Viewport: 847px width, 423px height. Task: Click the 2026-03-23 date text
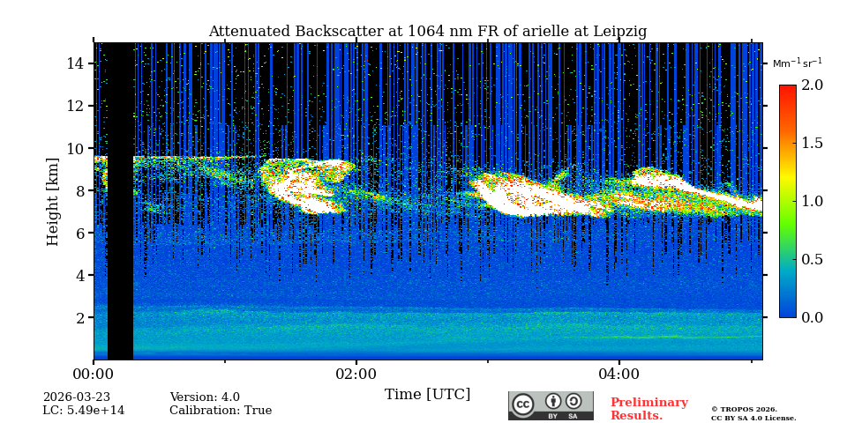(77, 397)
